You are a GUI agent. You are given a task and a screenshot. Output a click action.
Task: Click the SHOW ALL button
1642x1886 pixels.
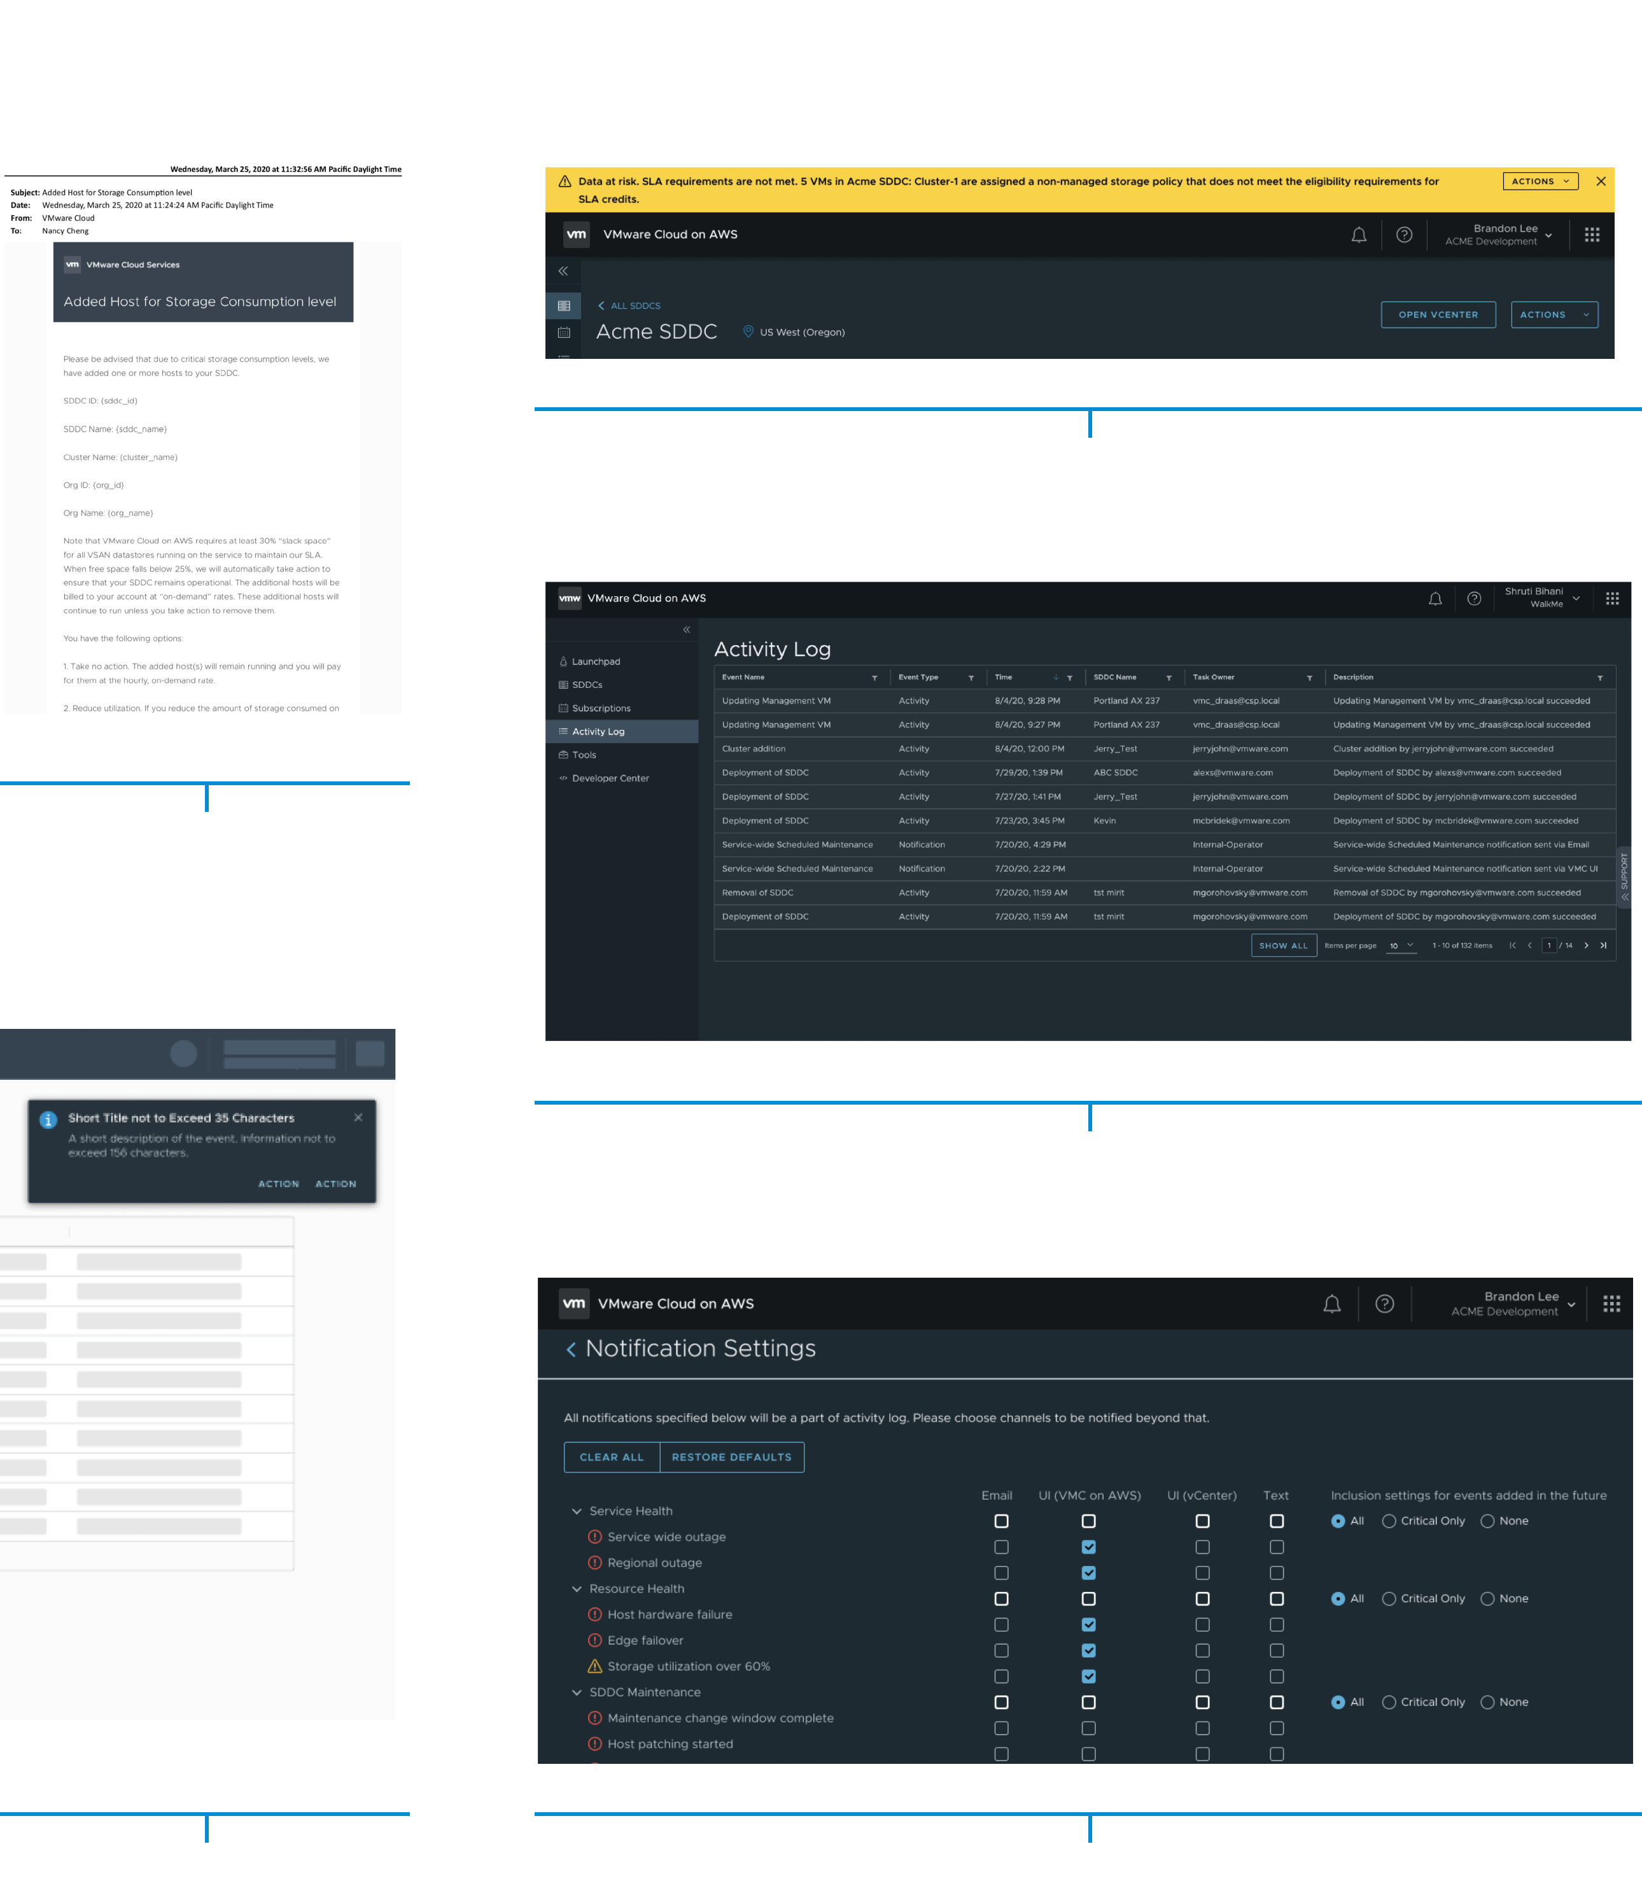[x=1284, y=946]
